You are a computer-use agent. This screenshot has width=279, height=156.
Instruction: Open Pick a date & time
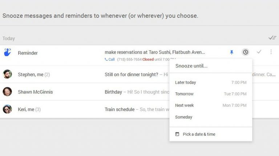tap(199, 134)
